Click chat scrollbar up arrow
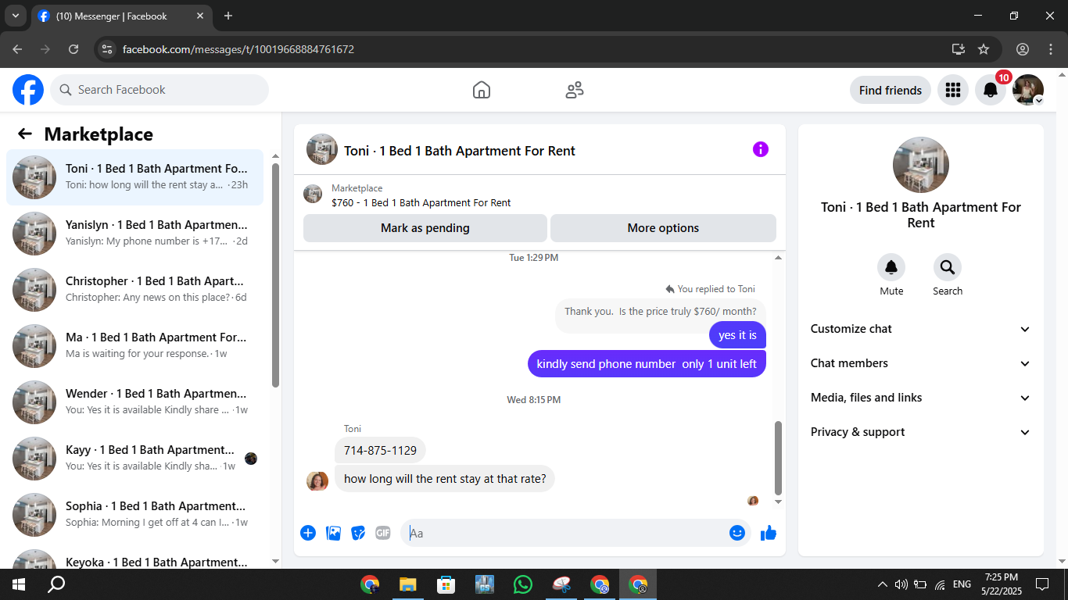The height and width of the screenshot is (600, 1068). 778,258
